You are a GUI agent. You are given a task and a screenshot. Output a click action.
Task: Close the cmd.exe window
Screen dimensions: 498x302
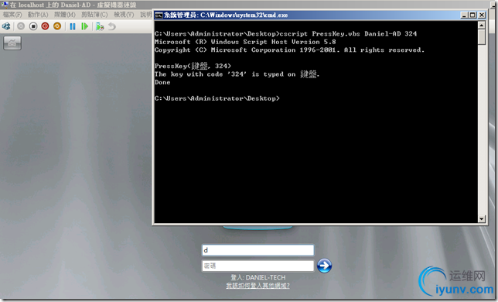pyautogui.click(x=482, y=15)
